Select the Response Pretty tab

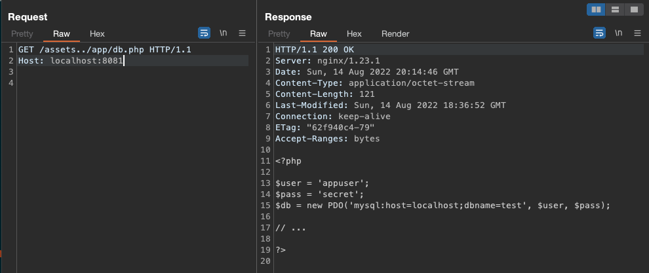279,34
